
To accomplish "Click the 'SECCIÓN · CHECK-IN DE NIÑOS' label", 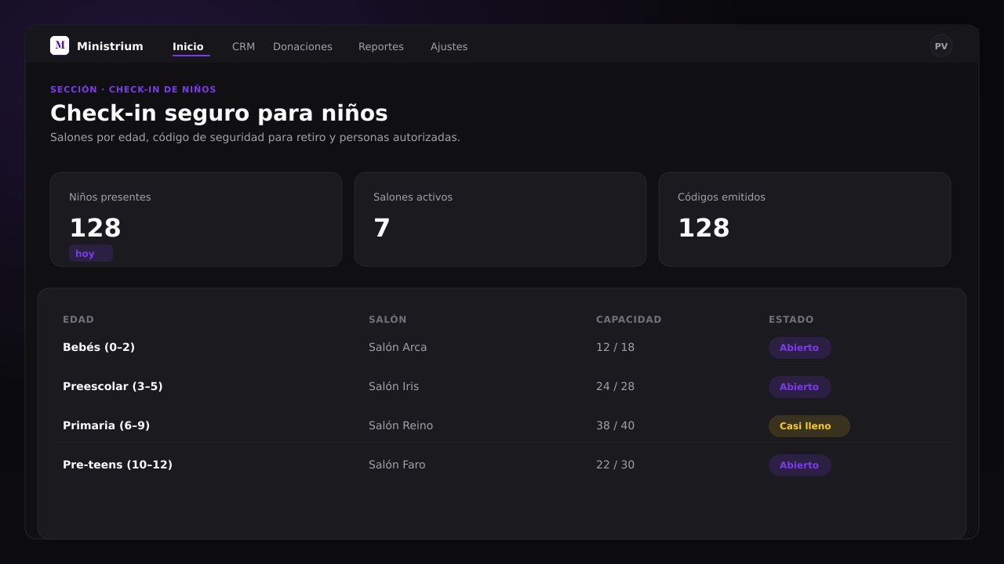I will (133, 89).
